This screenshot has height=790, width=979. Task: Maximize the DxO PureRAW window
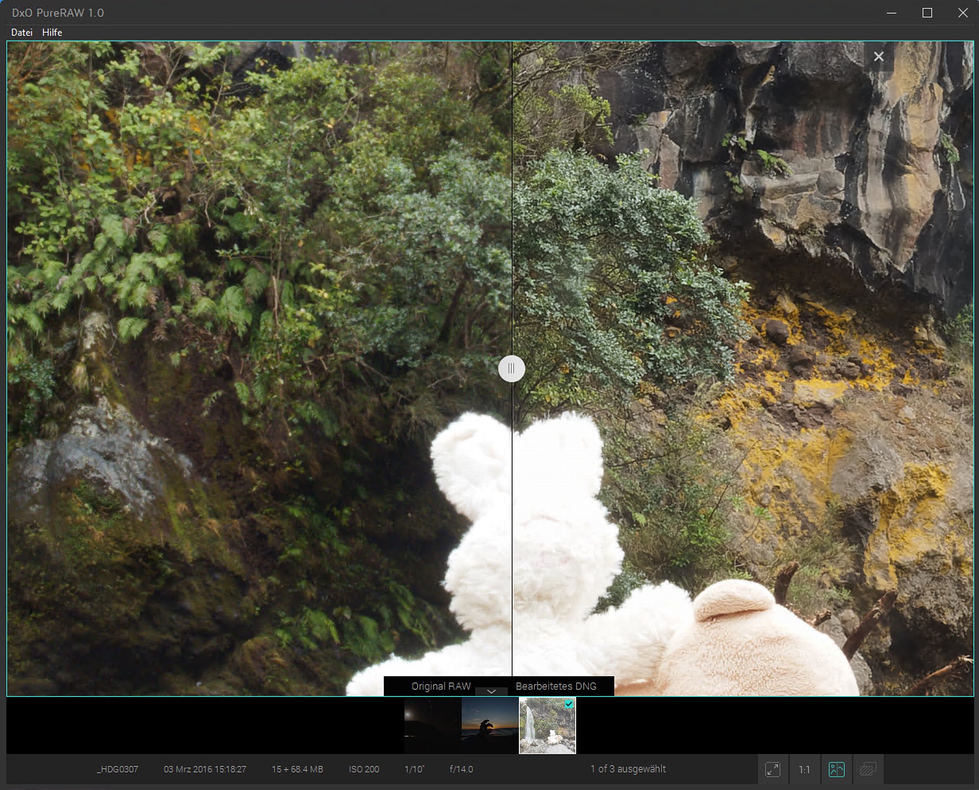[x=927, y=13]
